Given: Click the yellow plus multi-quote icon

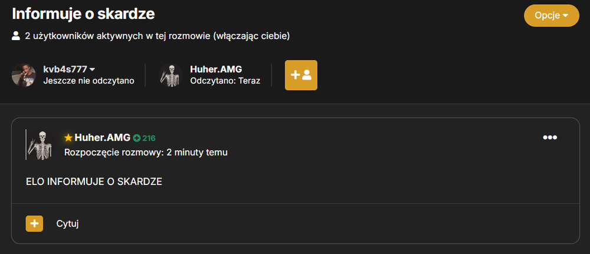Looking at the screenshot, I should click(x=34, y=223).
